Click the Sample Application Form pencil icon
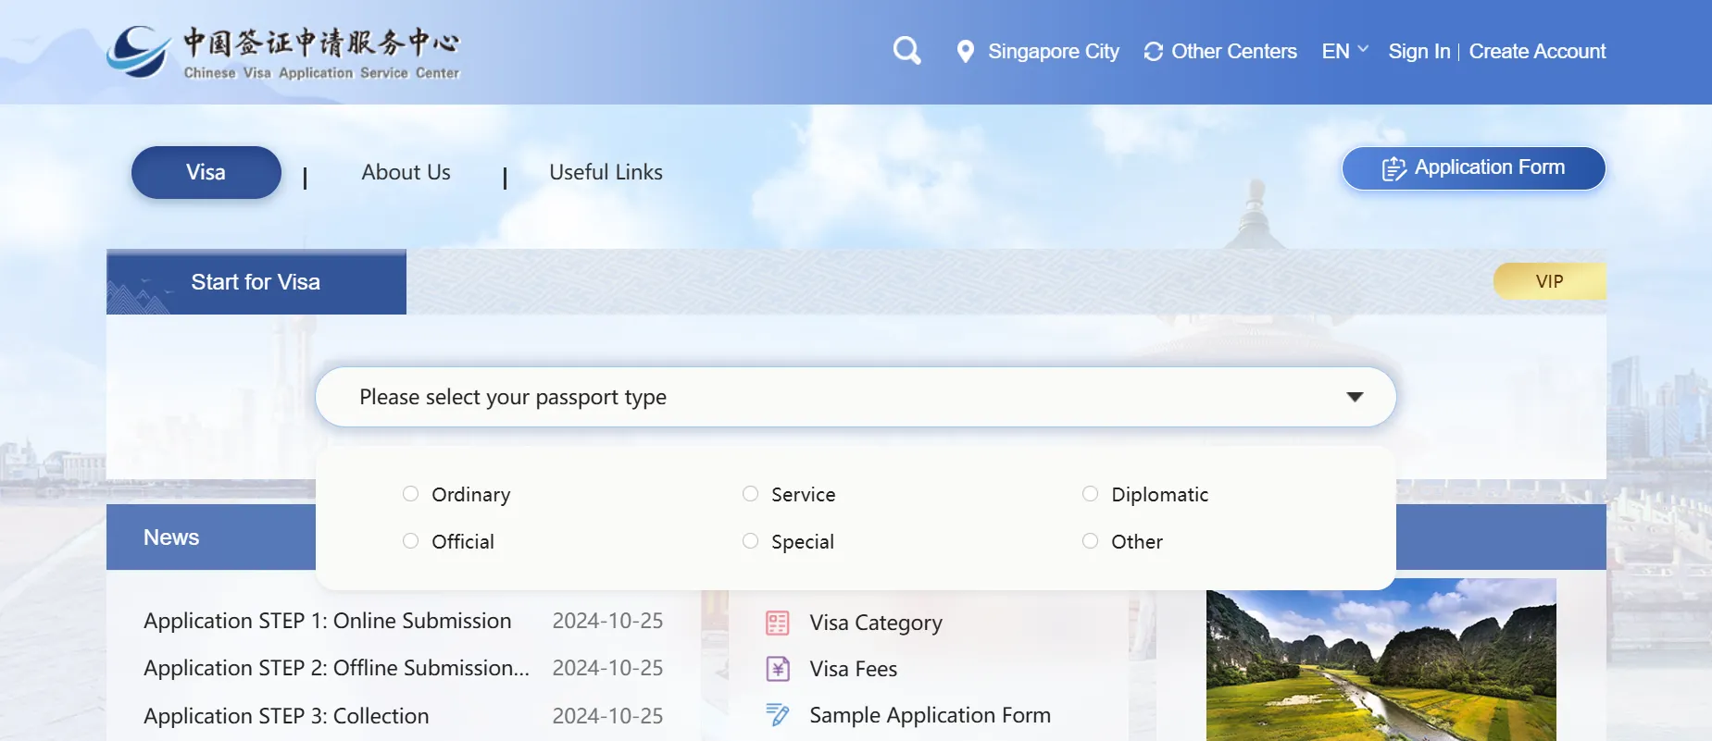The height and width of the screenshot is (741, 1712). point(778,715)
